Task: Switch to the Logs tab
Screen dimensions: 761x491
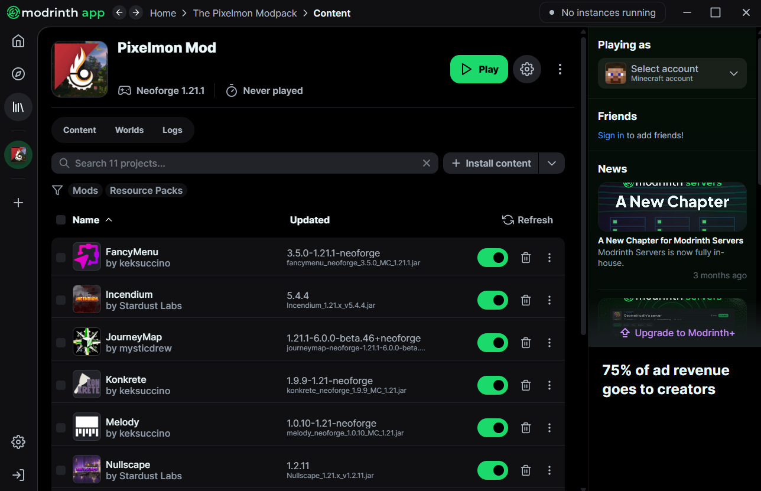Action: coord(173,130)
